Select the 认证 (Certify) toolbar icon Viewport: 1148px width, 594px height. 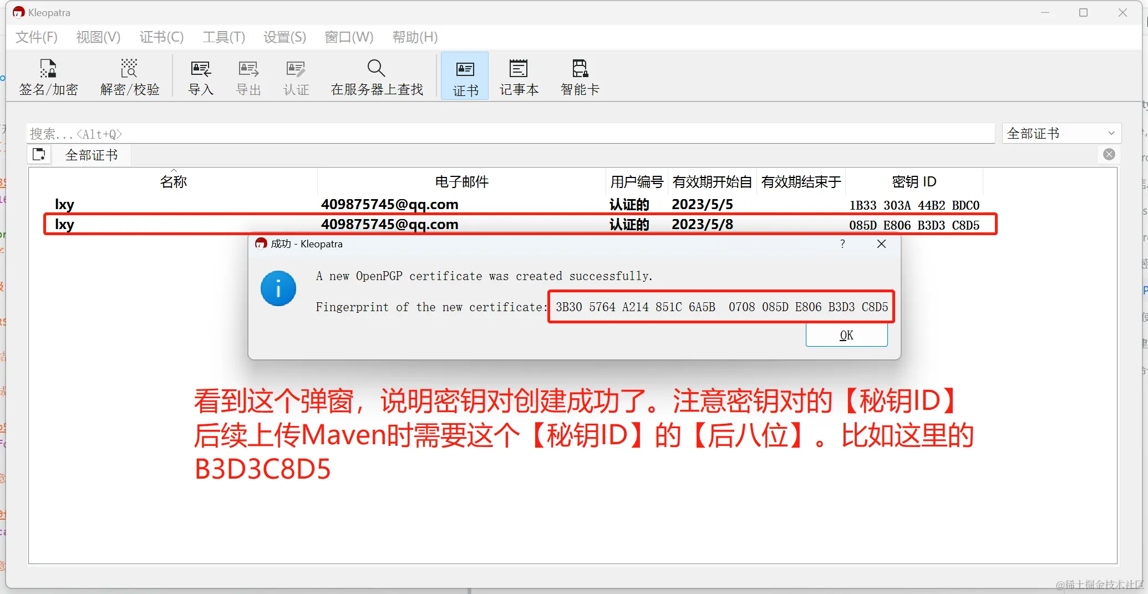pos(296,76)
